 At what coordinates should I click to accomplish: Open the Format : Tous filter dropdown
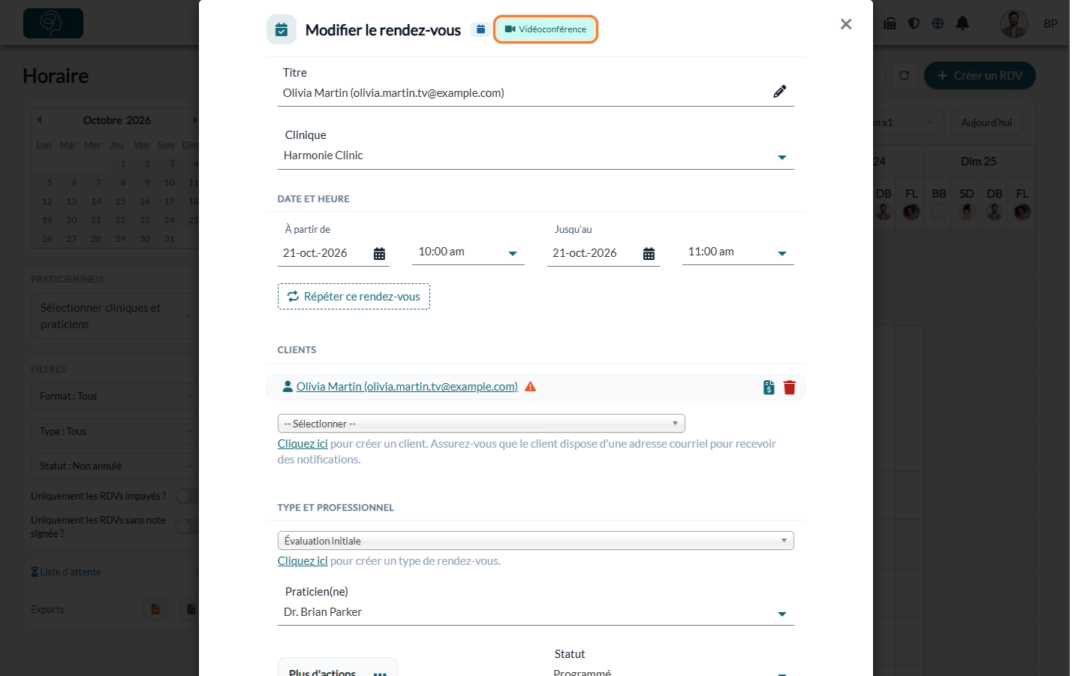pyautogui.click(x=114, y=397)
